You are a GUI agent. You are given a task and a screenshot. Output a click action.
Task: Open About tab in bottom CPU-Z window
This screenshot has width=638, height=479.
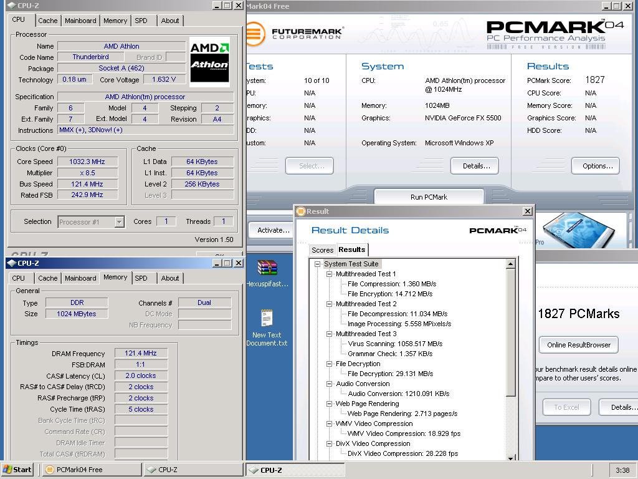click(169, 278)
